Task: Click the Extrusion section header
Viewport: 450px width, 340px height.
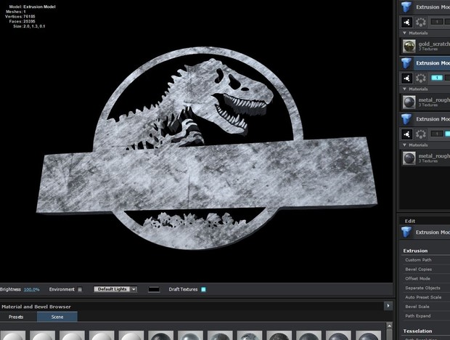Action: pyautogui.click(x=415, y=251)
